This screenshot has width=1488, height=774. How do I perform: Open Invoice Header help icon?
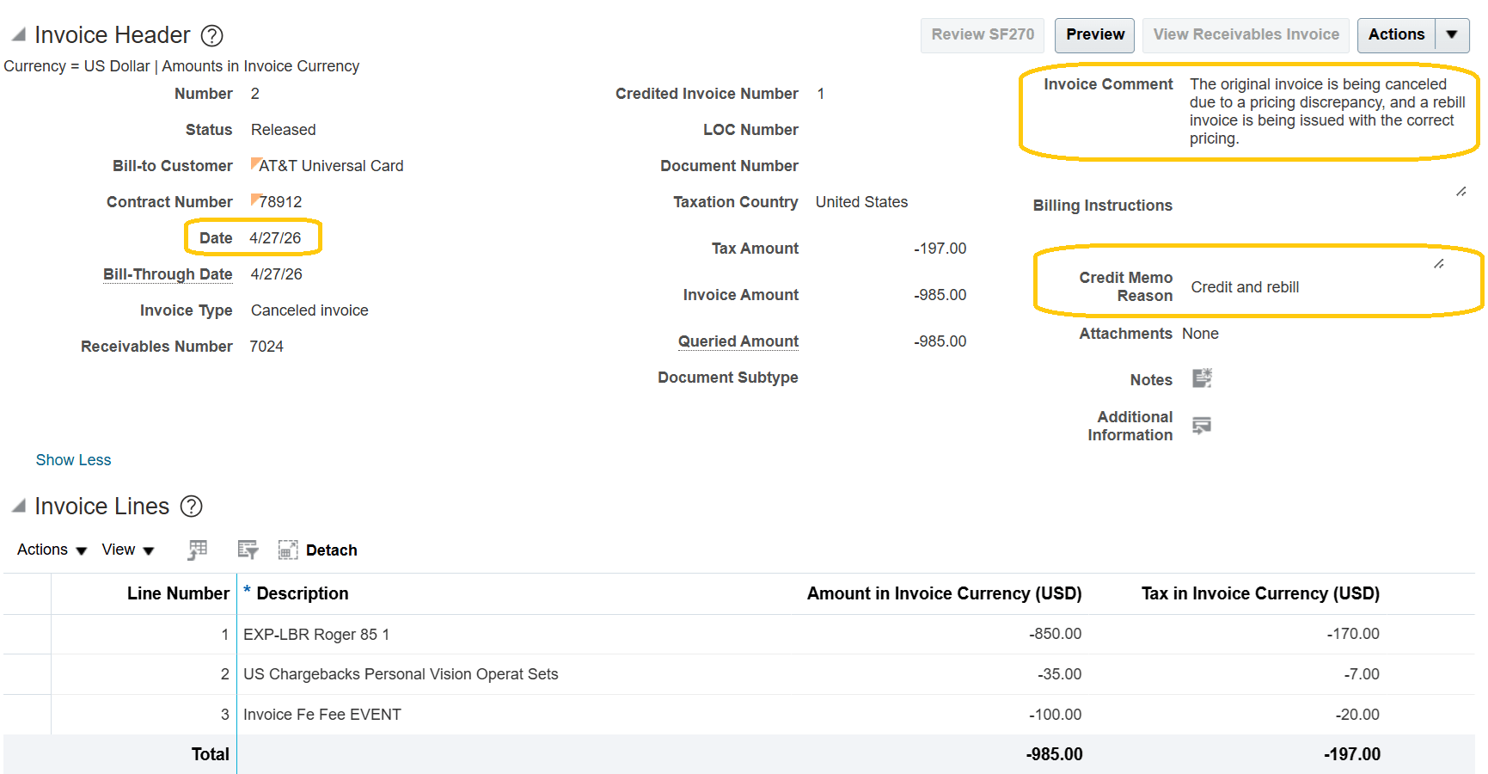211,35
